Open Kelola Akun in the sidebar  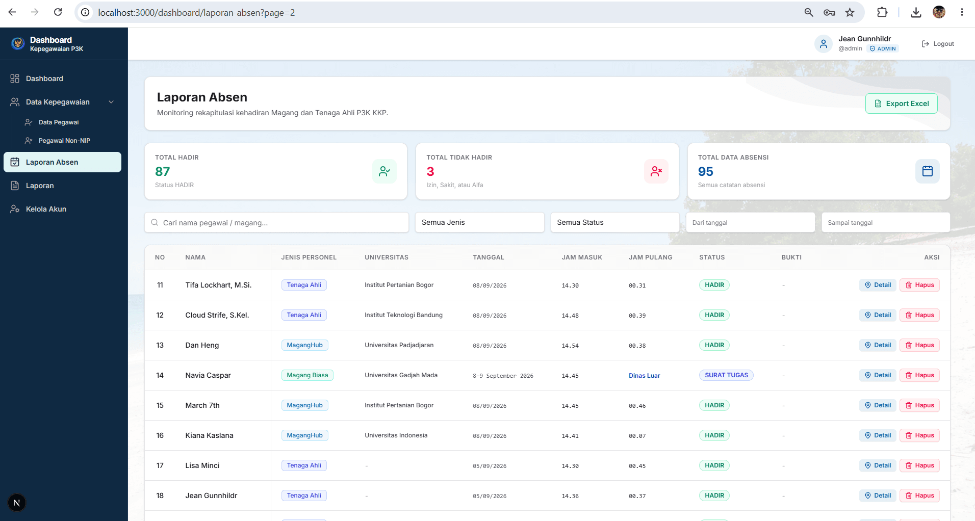[x=62, y=209]
